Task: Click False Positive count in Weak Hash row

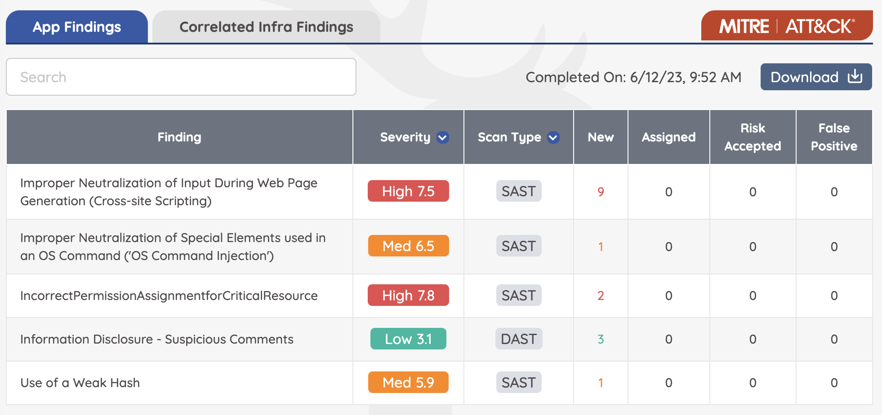Action: pyautogui.click(x=834, y=383)
